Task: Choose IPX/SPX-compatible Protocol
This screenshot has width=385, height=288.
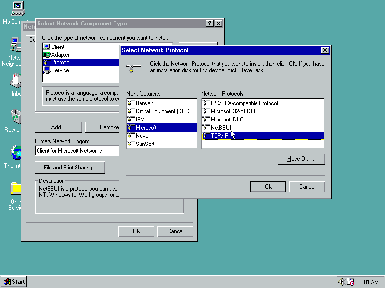Action: pyautogui.click(x=244, y=103)
